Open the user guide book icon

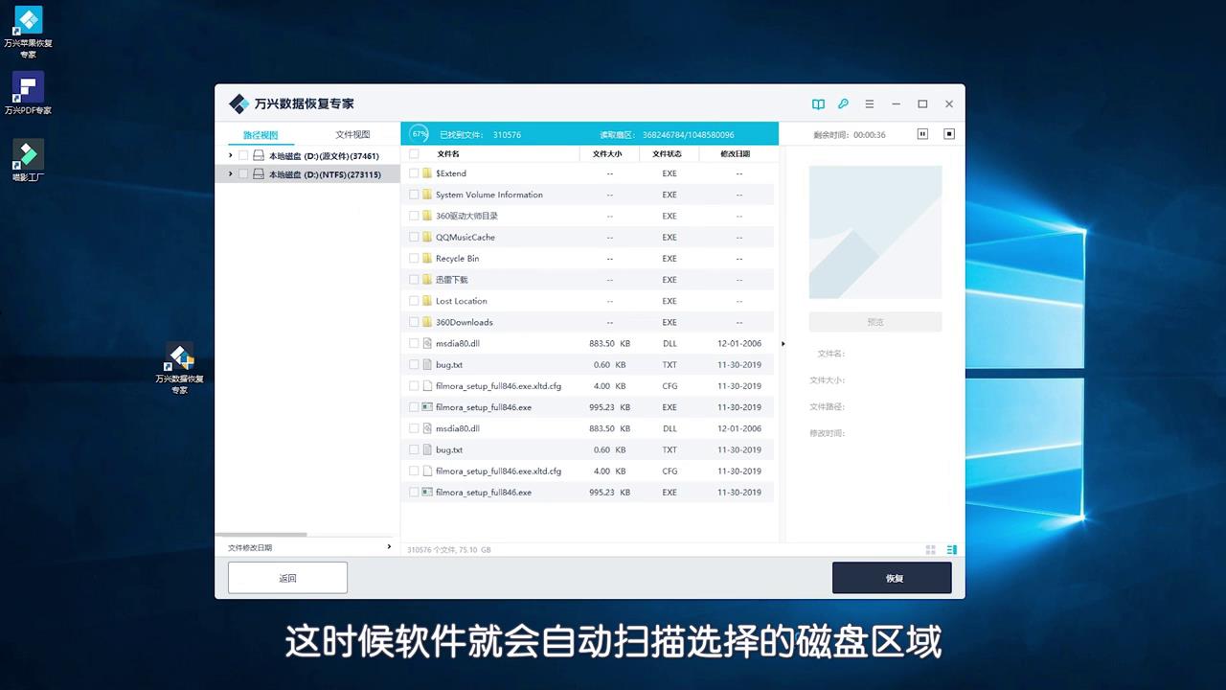(x=818, y=103)
